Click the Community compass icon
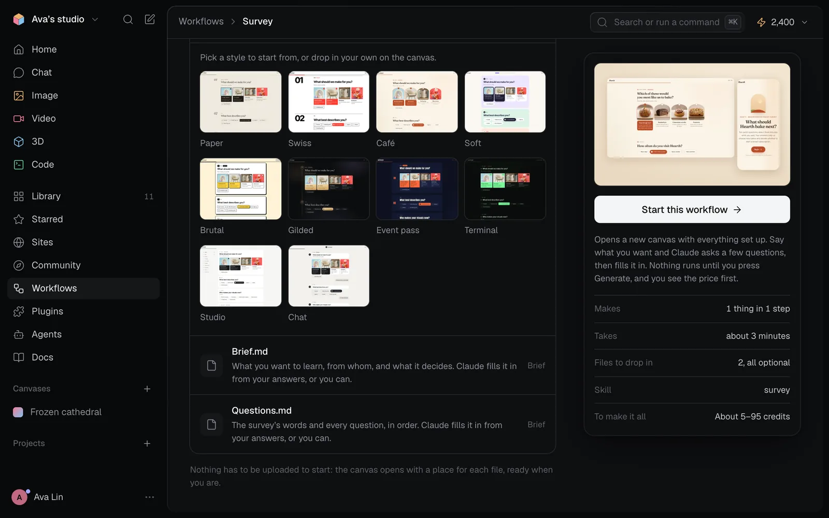 point(19,265)
